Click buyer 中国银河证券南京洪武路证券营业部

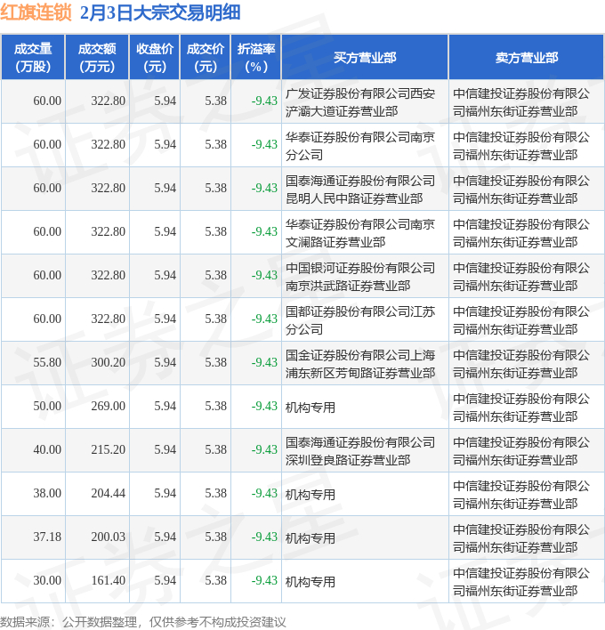[360, 277]
